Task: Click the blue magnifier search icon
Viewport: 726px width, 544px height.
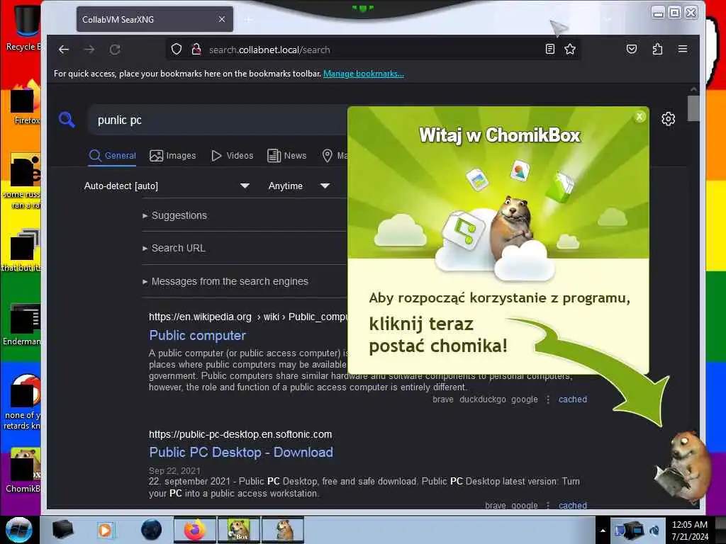Action: [67, 120]
